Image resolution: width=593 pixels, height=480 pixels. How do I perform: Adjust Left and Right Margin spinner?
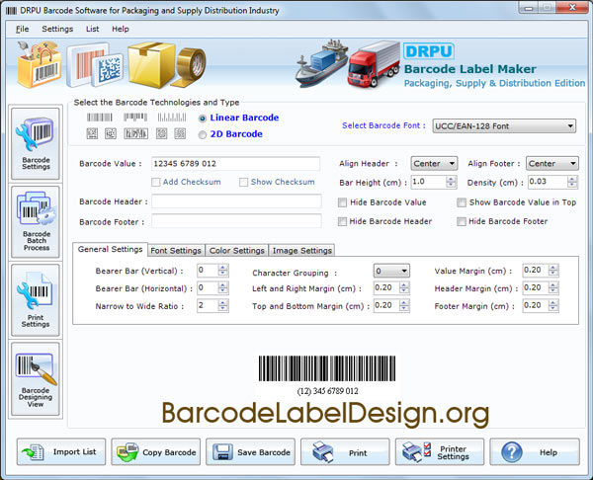[x=404, y=288]
